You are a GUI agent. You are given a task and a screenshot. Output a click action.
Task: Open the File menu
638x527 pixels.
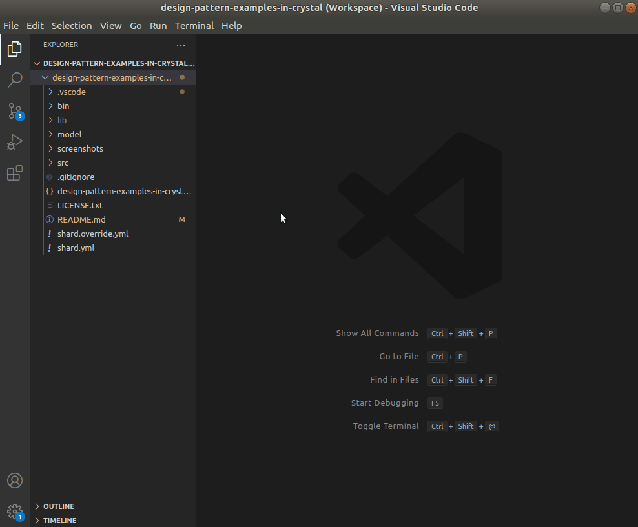[x=11, y=26]
